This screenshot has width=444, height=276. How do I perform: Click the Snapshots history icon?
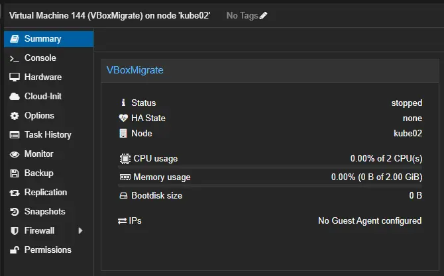coord(15,212)
